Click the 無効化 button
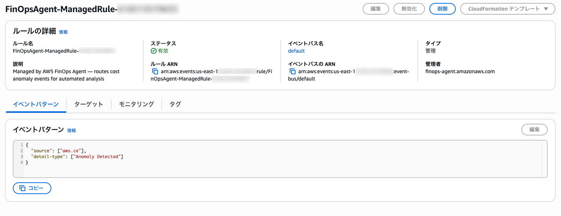561x216 pixels. pyautogui.click(x=409, y=9)
